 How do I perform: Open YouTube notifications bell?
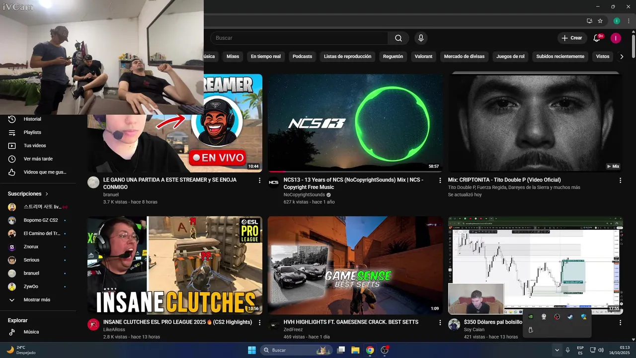(597, 38)
